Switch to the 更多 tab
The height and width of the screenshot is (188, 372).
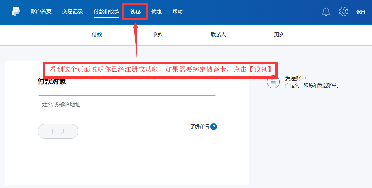tap(279, 35)
